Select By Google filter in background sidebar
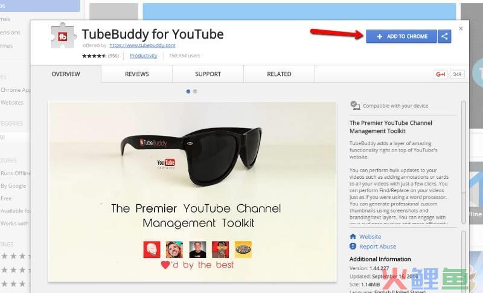 13,186
